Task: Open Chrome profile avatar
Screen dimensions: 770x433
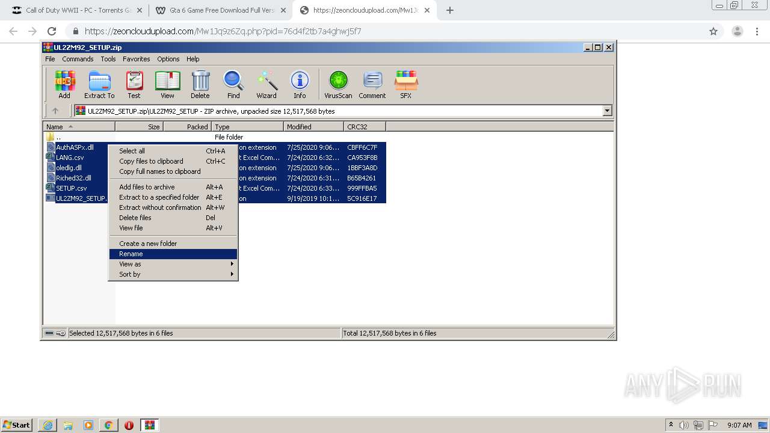Action: point(737,31)
